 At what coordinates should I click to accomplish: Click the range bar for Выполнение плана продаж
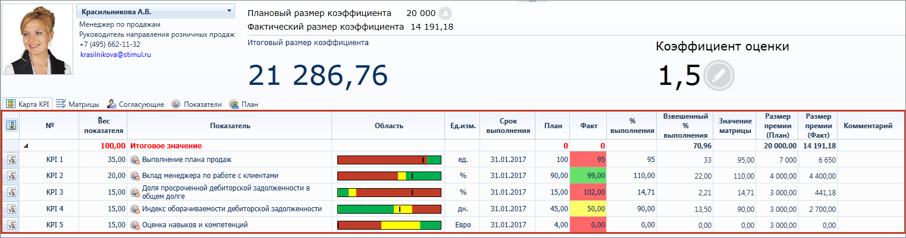click(x=389, y=160)
